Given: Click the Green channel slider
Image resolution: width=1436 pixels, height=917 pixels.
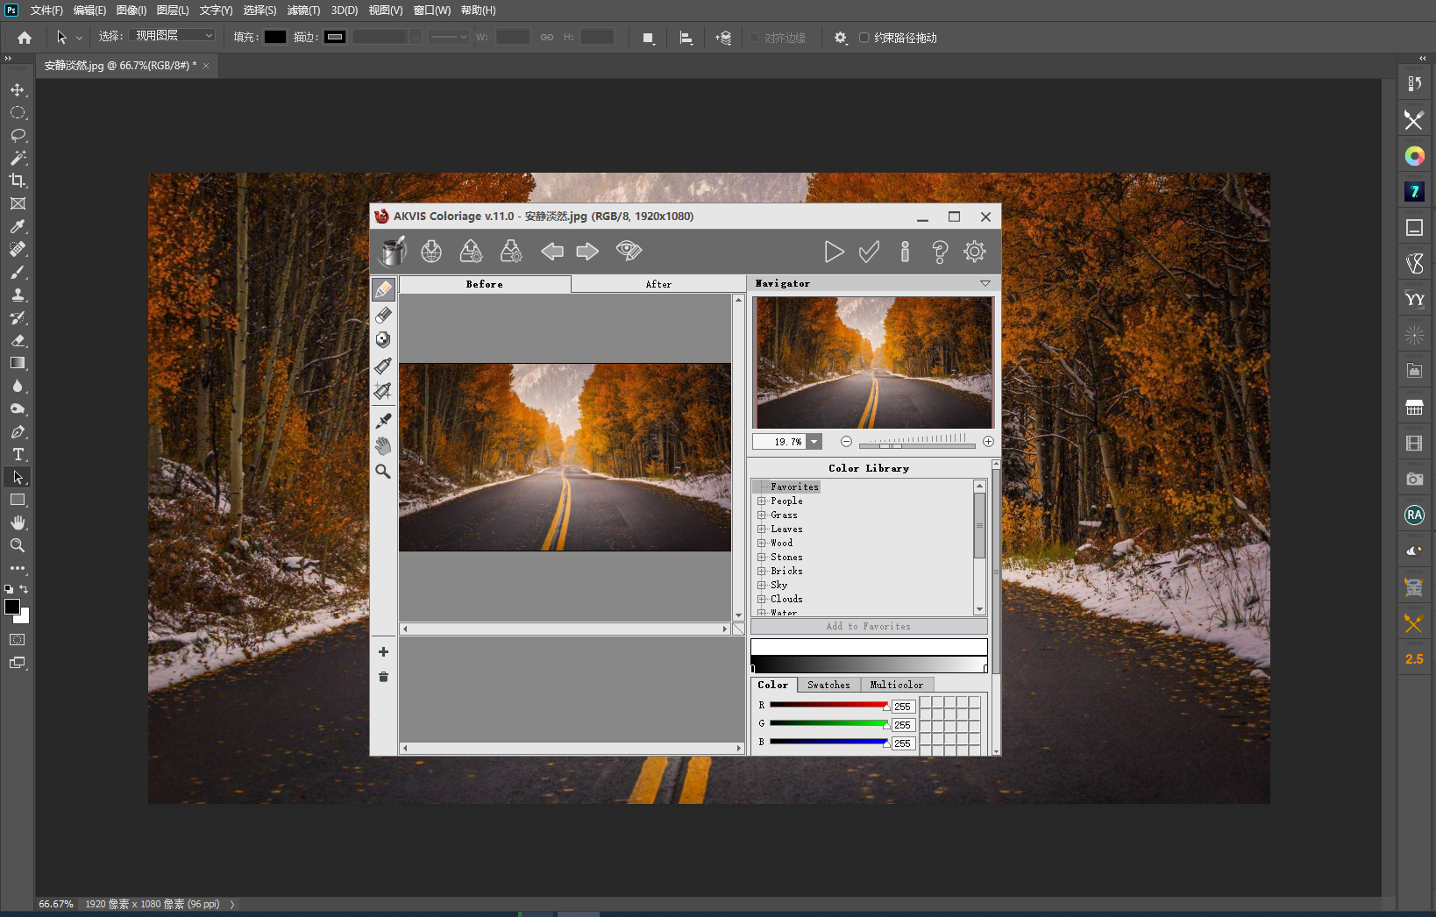Looking at the screenshot, I should pyautogui.click(x=829, y=723).
